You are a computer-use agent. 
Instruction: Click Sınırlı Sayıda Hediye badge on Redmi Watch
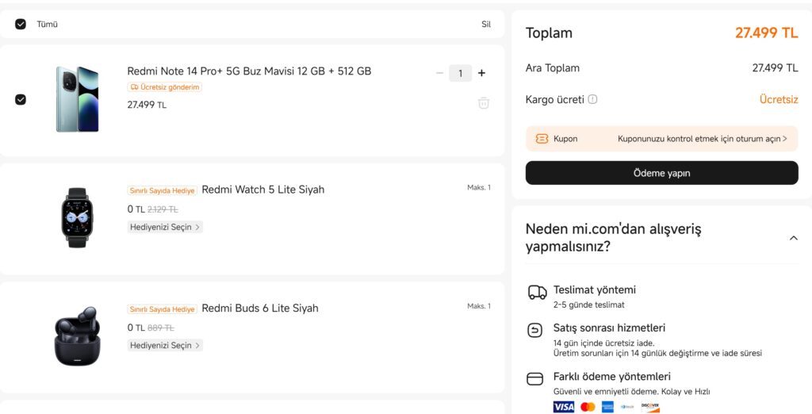[x=162, y=190]
